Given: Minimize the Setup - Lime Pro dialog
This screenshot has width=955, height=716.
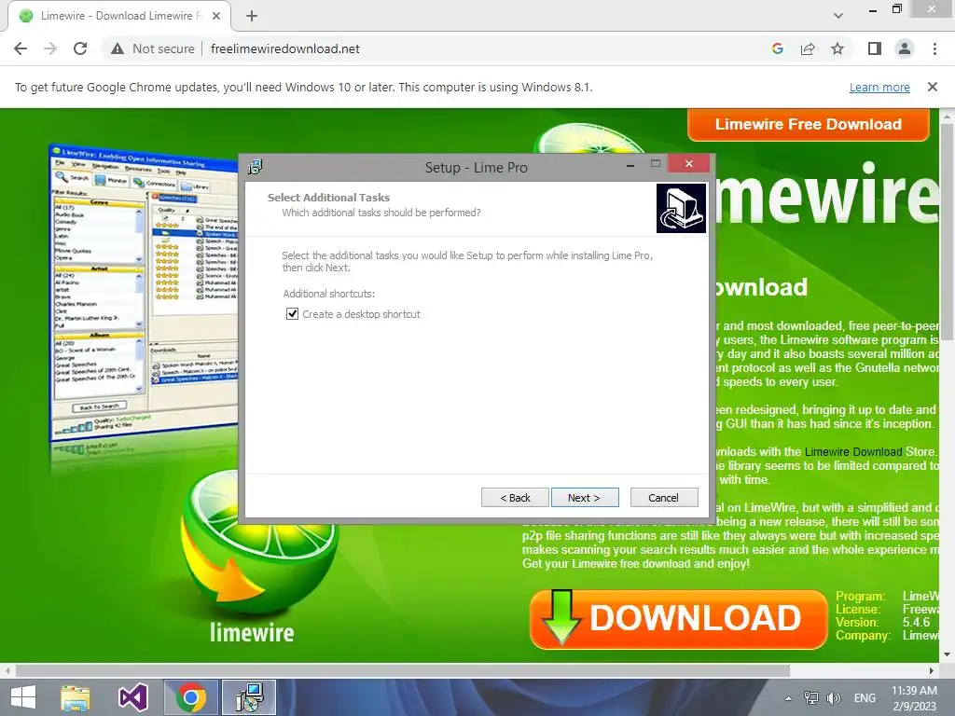Looking at the screenshot, I should (x=631, y=164).
